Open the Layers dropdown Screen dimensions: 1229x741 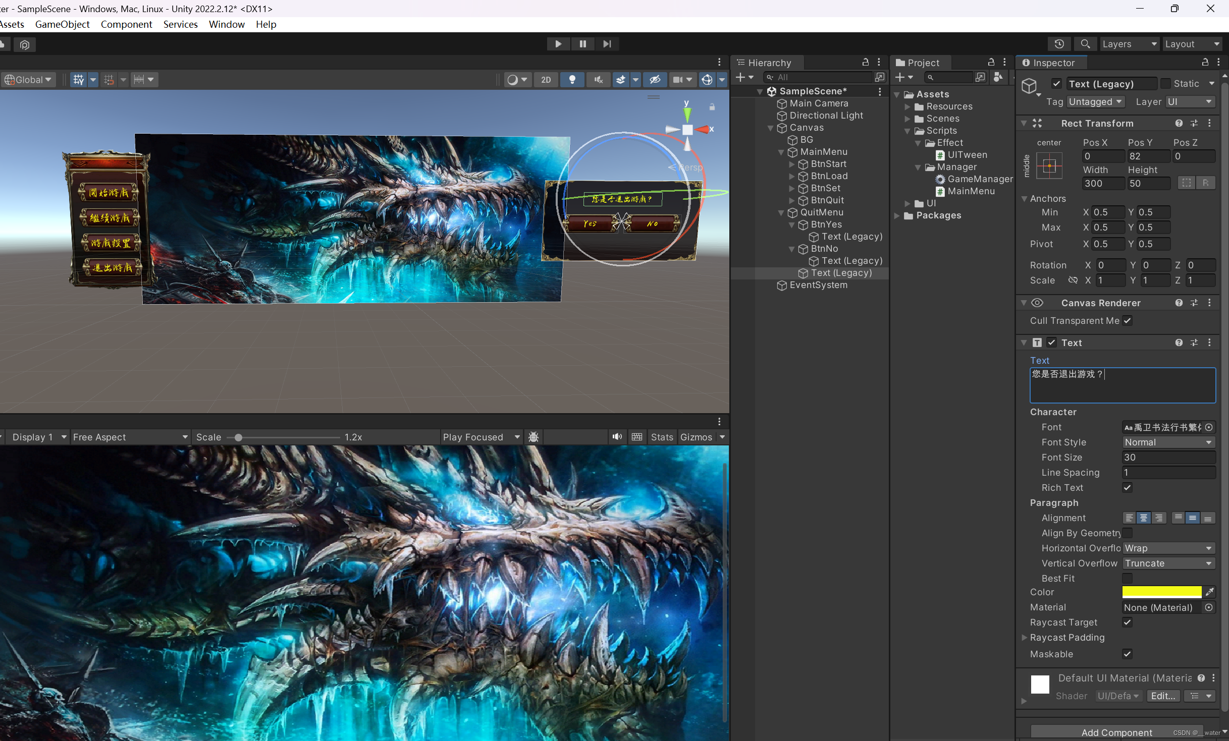(x=1130, y=44)
